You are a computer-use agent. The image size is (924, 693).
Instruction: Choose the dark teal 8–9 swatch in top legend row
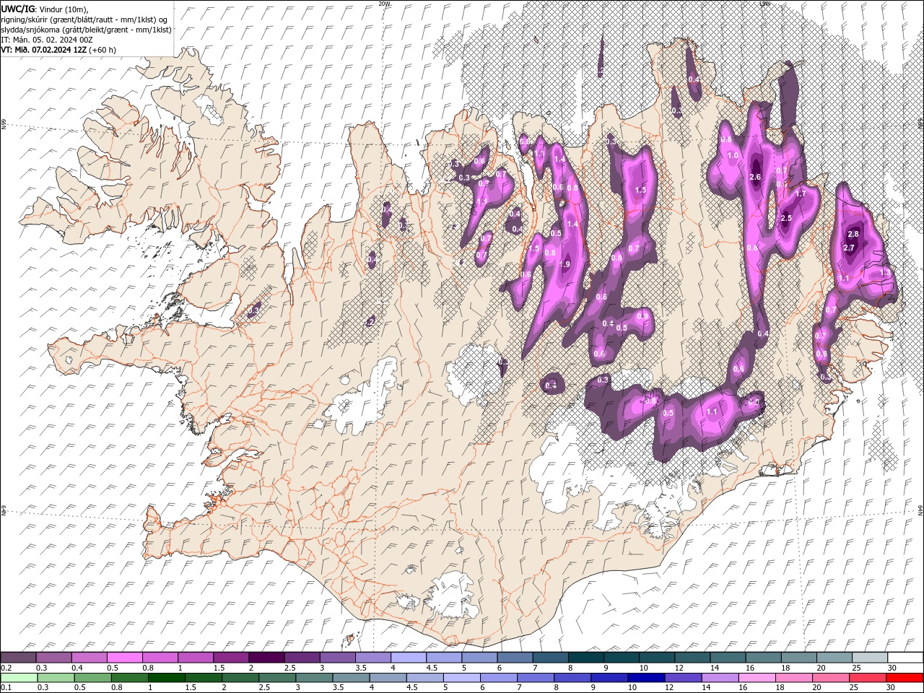point(588,658)
